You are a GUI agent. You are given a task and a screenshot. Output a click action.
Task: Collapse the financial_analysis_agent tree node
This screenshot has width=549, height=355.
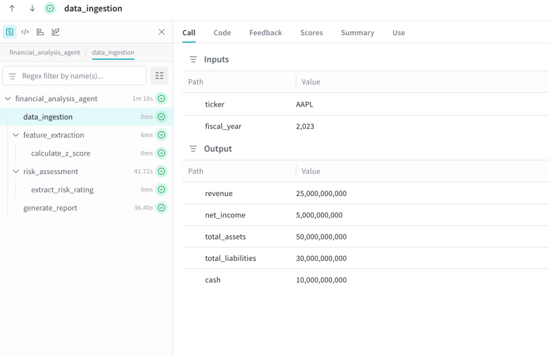point(8,98)
